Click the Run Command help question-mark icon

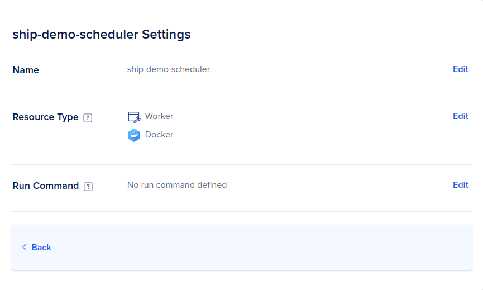point(88,187)
